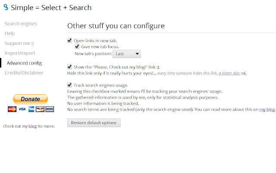Open the Credits/Disclaimer page
The height and width of the screenshot is (173, 276).
coord(24,73)
